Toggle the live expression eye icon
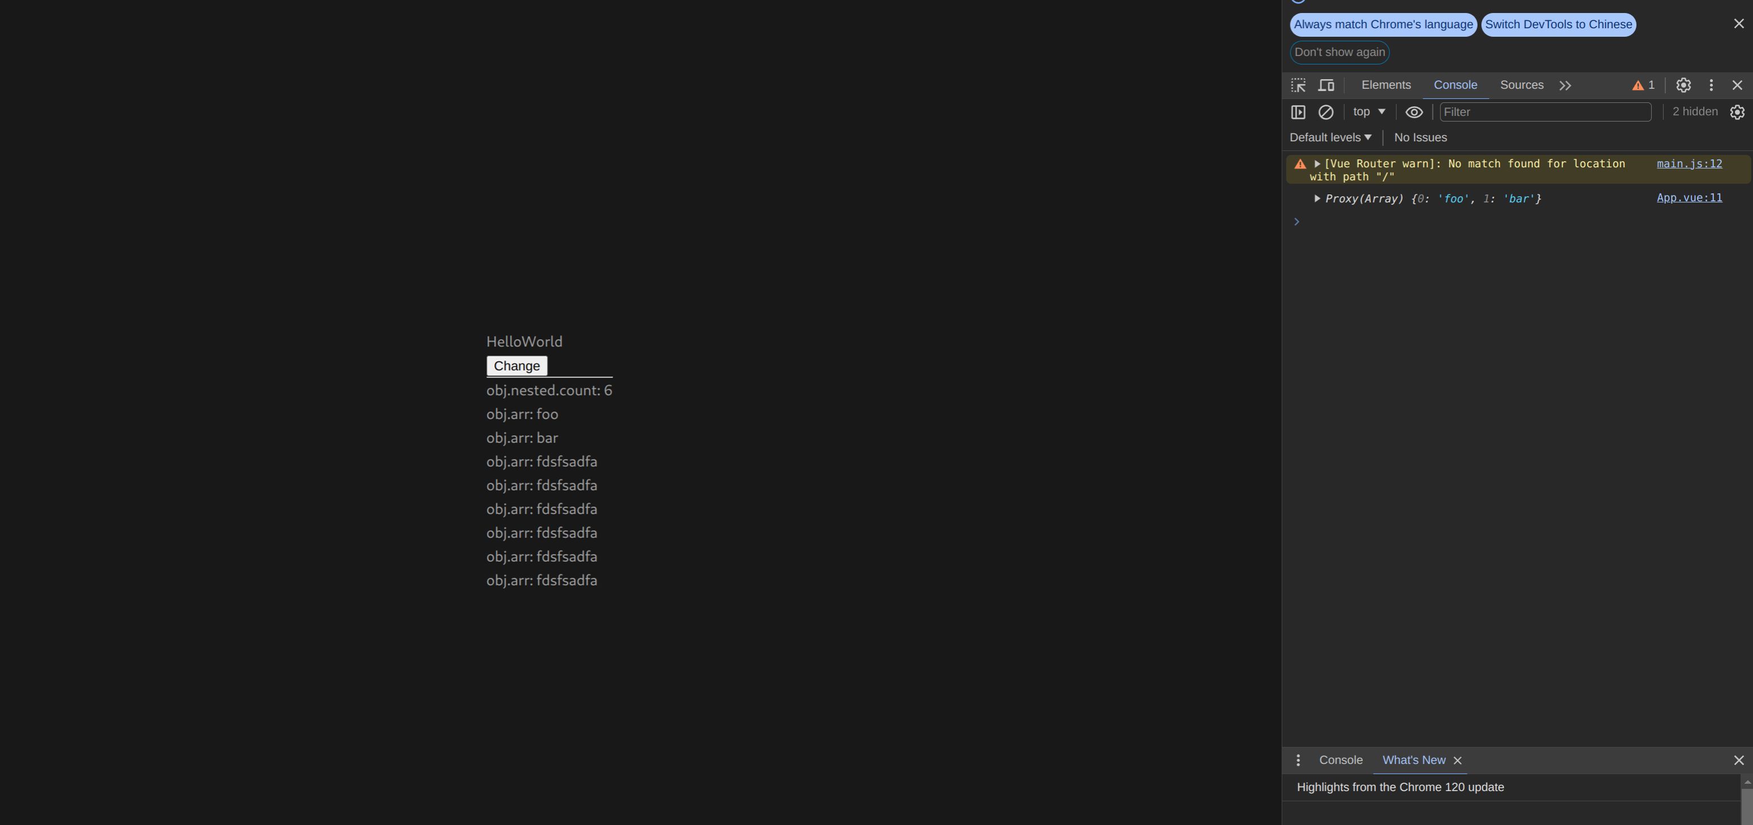 pos(1413,112)
